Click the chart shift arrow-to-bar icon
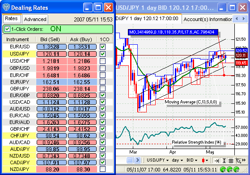 point(216,161)
